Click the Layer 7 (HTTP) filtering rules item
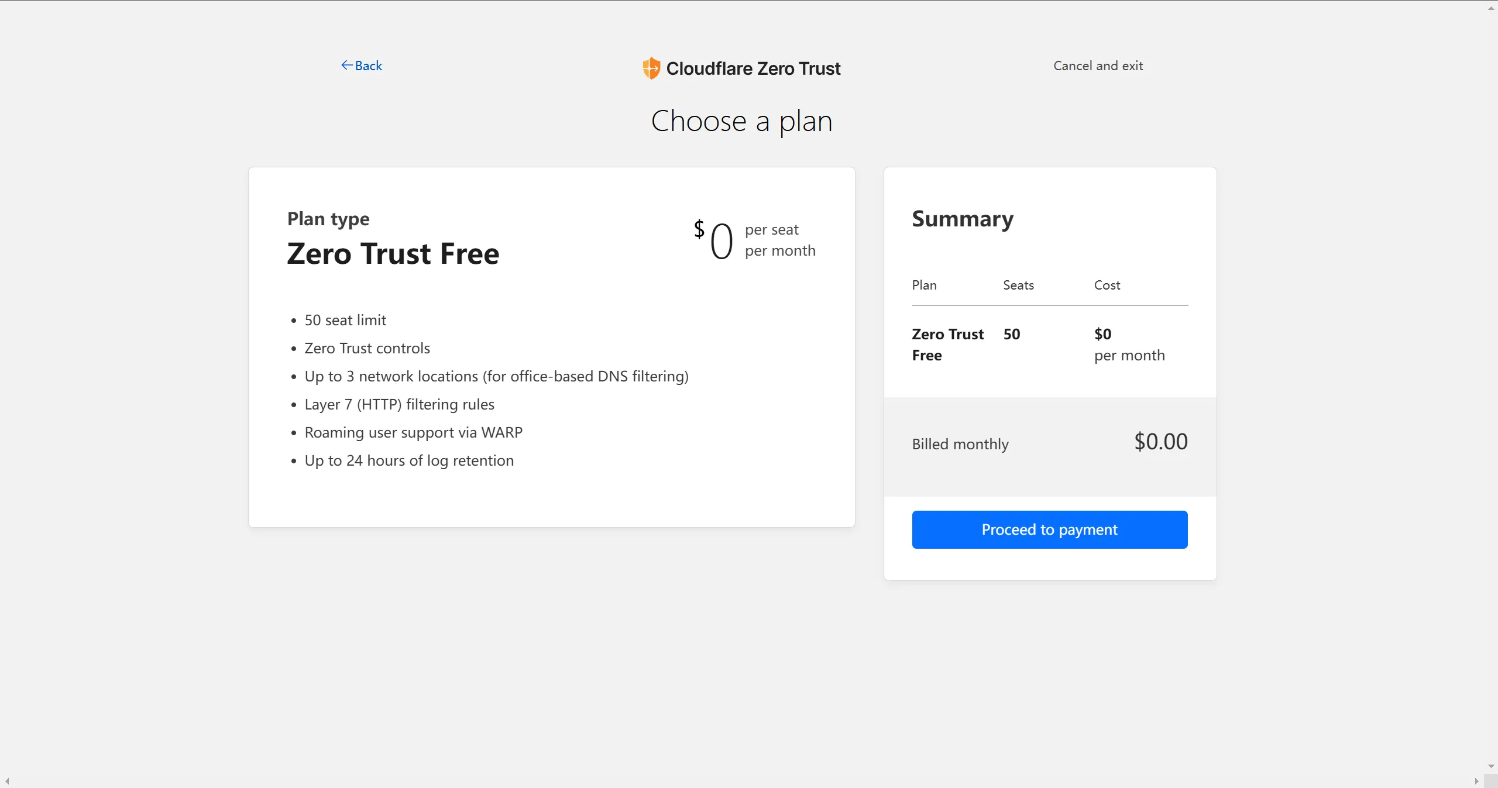The width and height of the screenshot is (1498, 788). click(399, 405)
